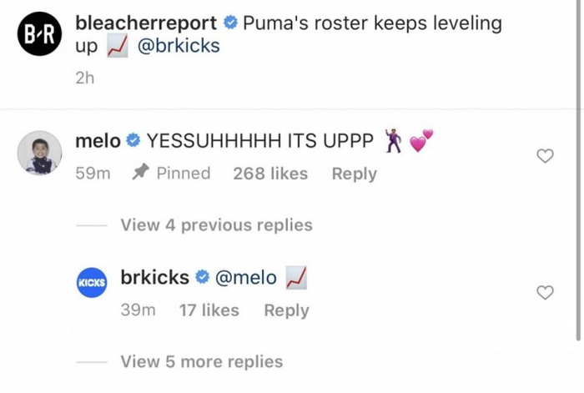Like melo's comment with the heart
The width and height of the screenshot is (584, 393).
pos(545,156)
